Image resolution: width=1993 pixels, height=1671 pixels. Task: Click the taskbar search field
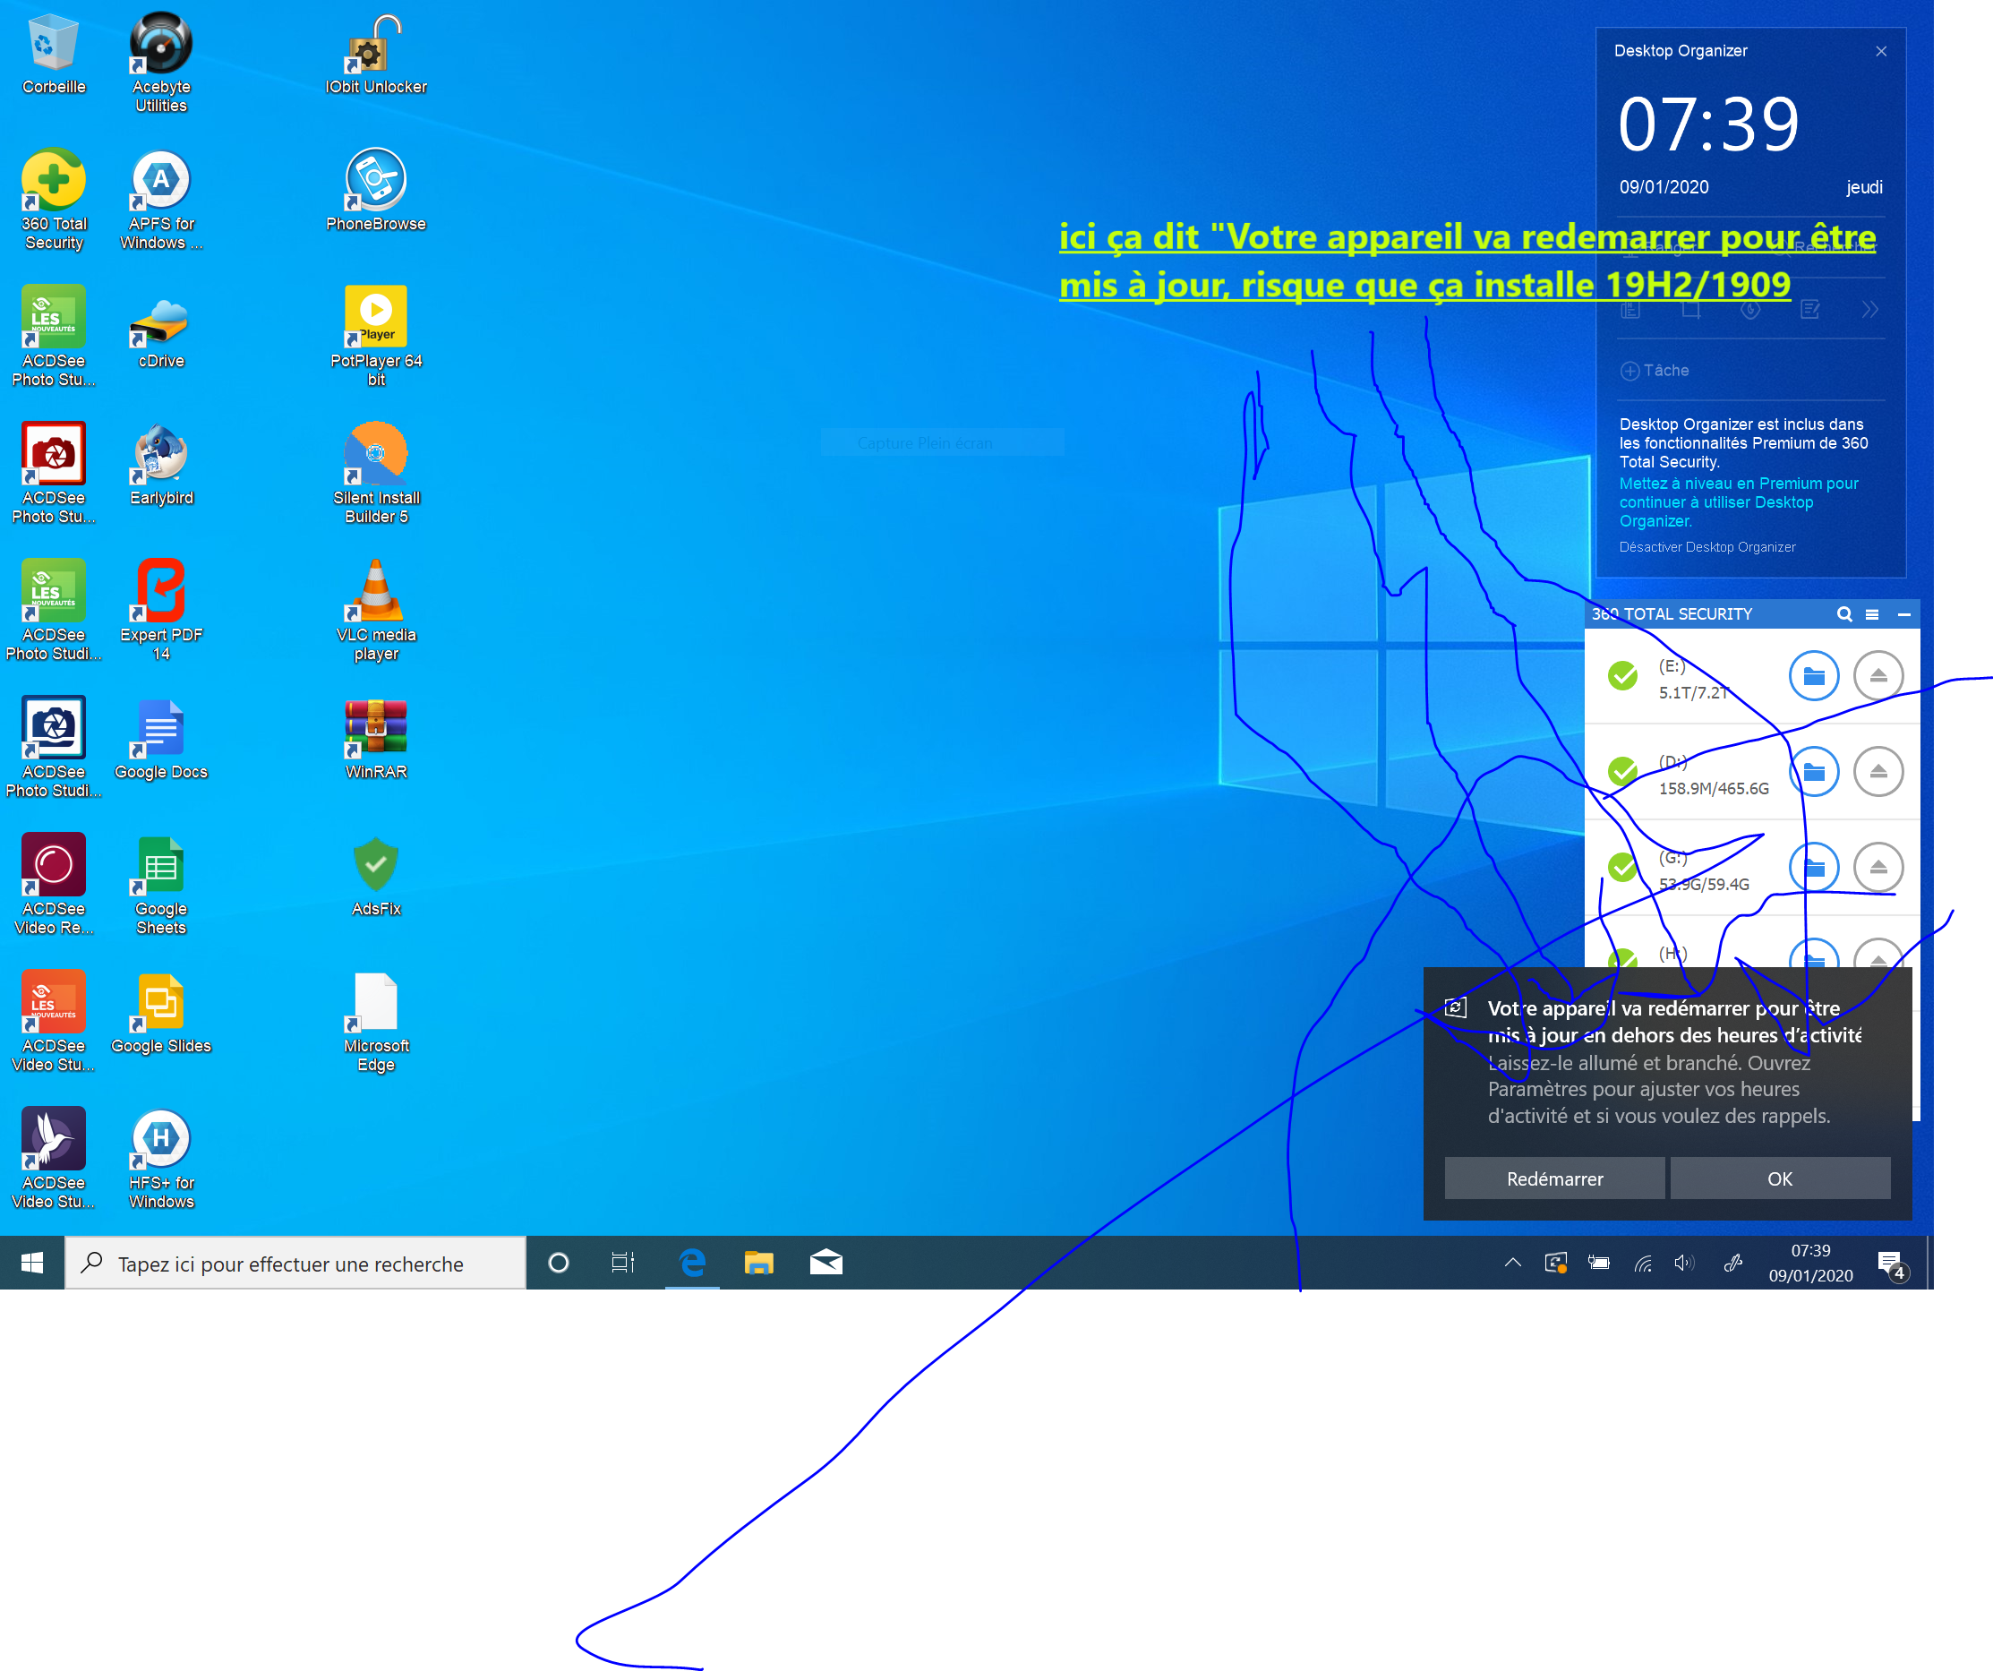[x=295, y=1263]
